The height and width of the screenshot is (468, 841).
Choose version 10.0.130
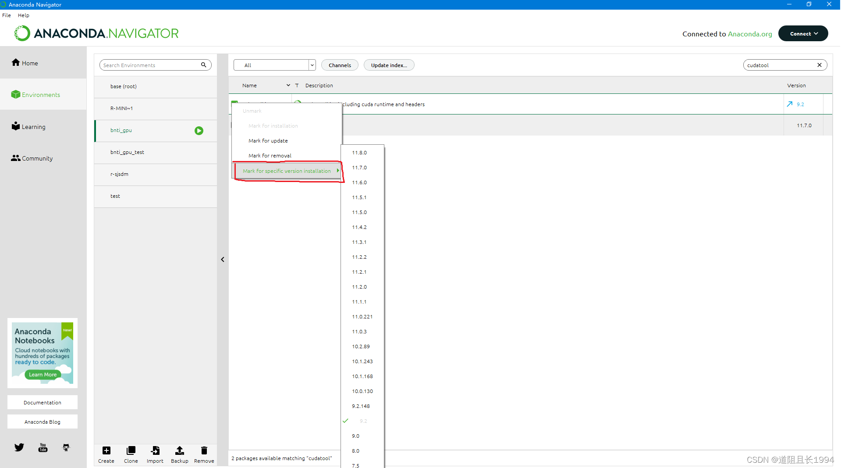coord(362,391)
